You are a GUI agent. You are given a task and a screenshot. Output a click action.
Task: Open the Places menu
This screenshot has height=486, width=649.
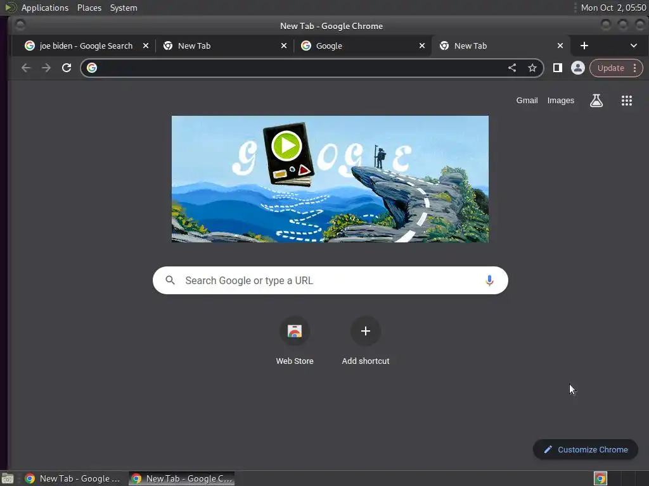pyautogui.click(x=89, y=8)
